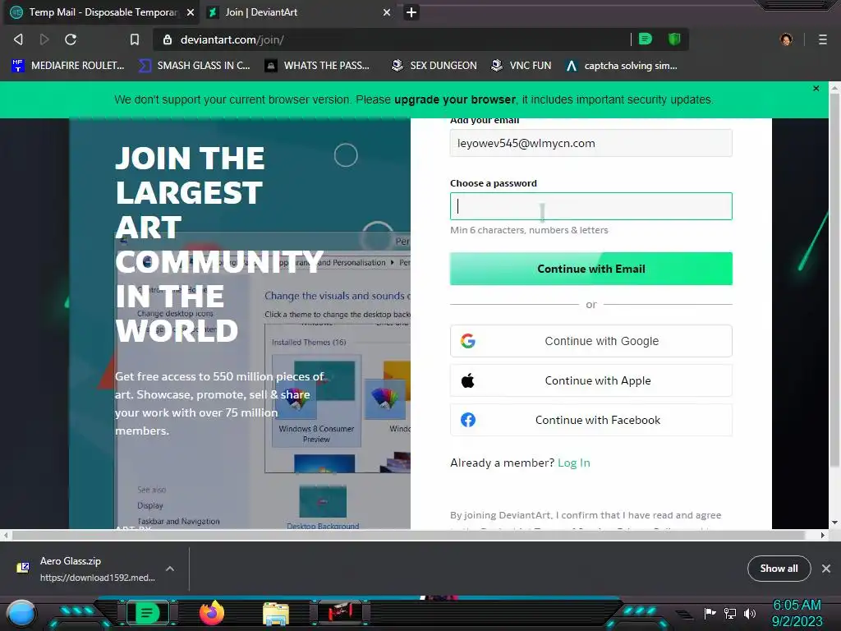Open WHATS THE PASS... bookmark
Image resolution: width=841 pixels, height=631 pixels.
click(318, 66)
